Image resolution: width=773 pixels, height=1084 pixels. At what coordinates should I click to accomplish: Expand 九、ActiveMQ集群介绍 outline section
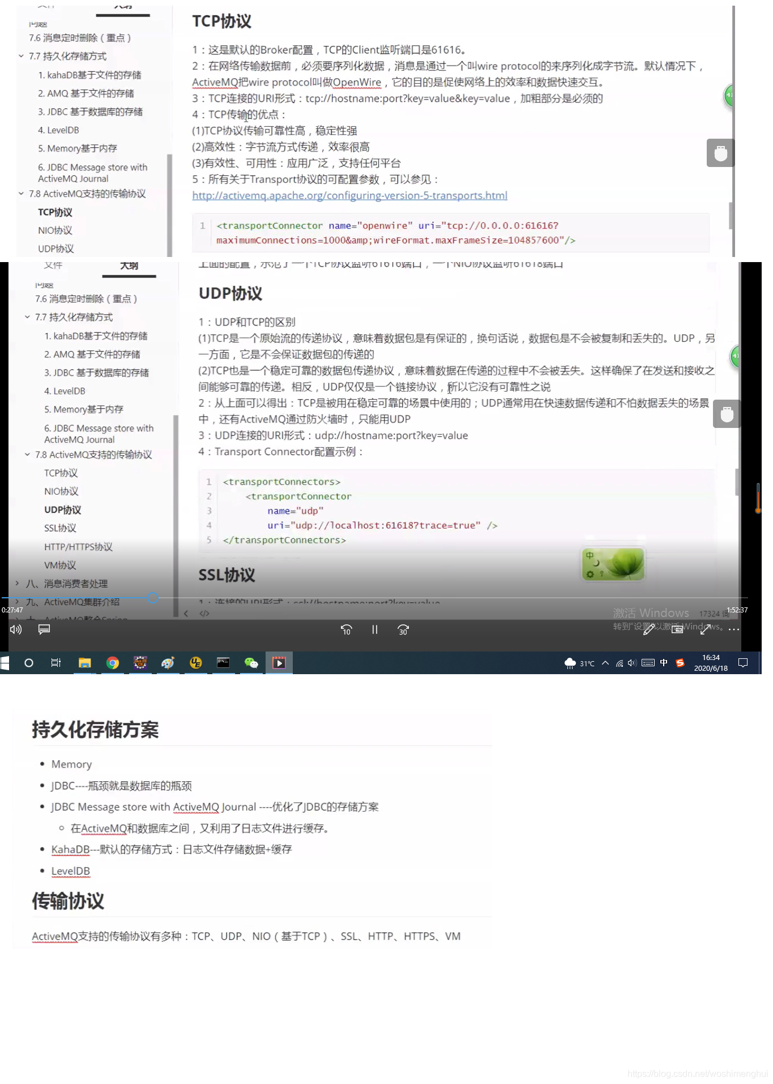point(18,602)
